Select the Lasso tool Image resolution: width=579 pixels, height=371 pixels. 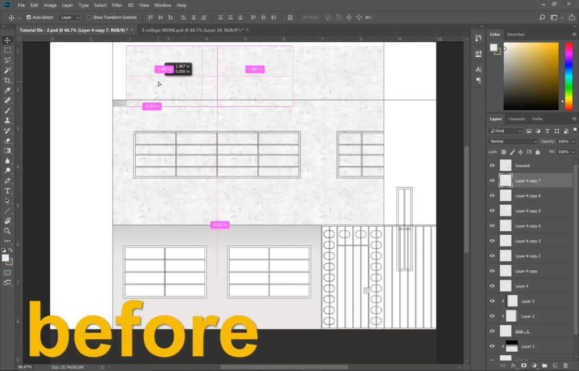tap(7, 60)
